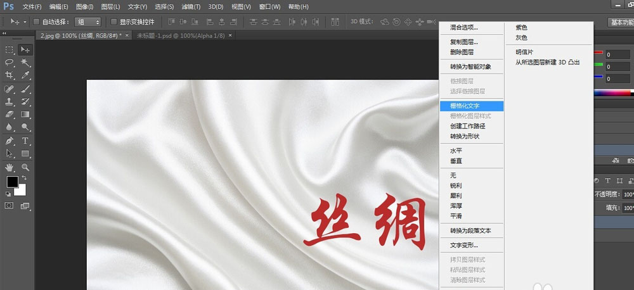
Task: Select the Hand tool
Action: pos(10,167)
